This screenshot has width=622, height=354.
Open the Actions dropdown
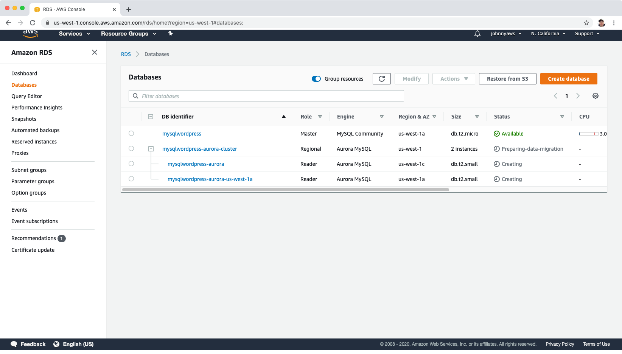click(454, 79)
